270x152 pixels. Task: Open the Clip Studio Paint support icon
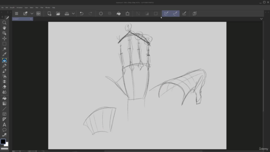(x=194, y=14)
